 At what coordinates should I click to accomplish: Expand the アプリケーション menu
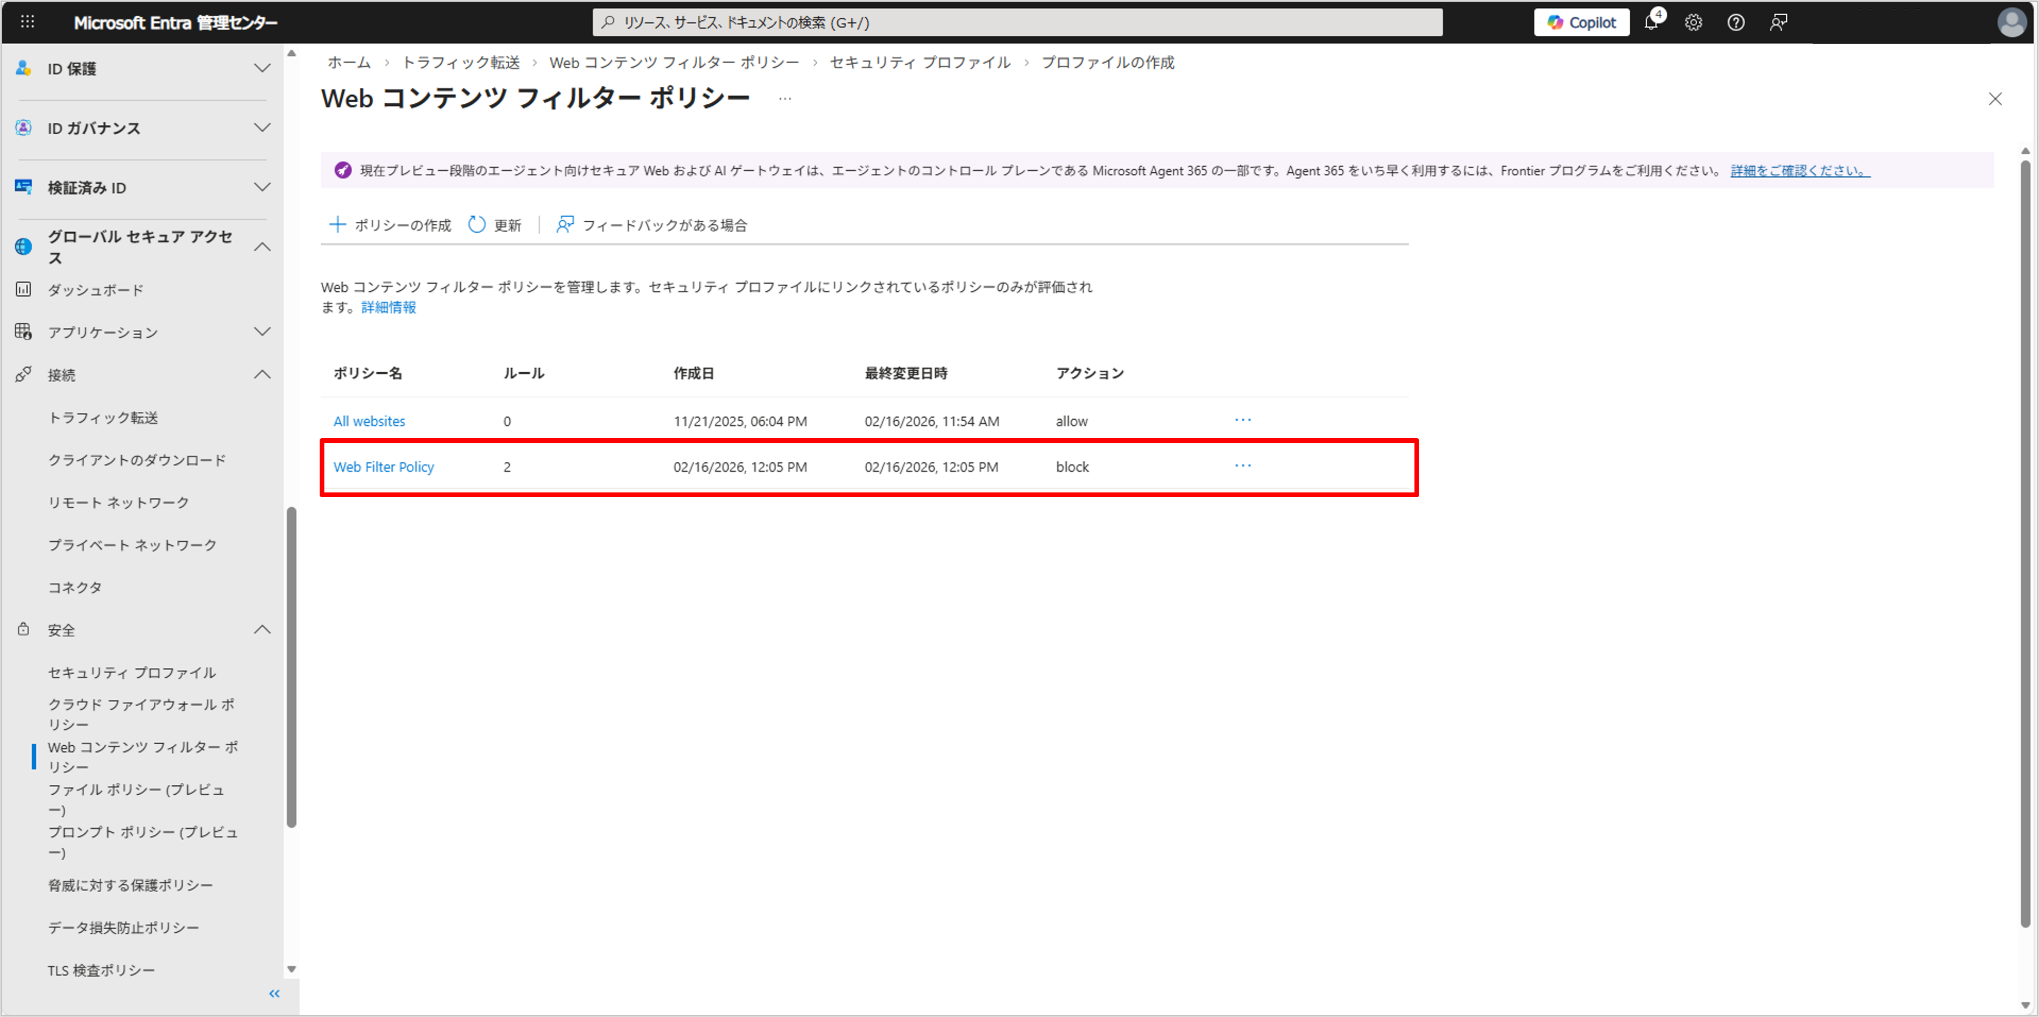[262, 332]
